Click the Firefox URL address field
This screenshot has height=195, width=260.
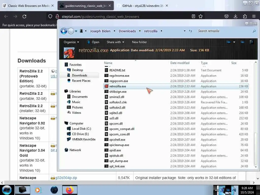click(126, 17)
